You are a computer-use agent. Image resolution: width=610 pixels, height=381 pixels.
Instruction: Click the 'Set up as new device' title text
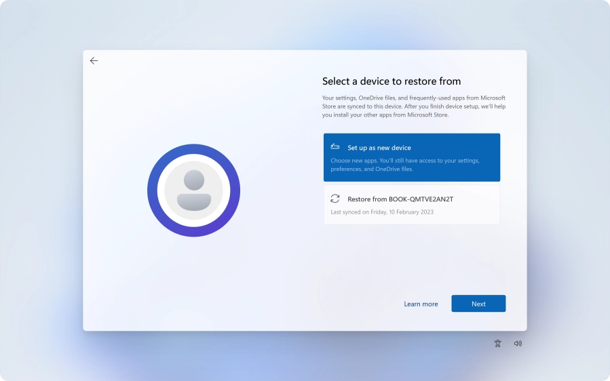379,148
